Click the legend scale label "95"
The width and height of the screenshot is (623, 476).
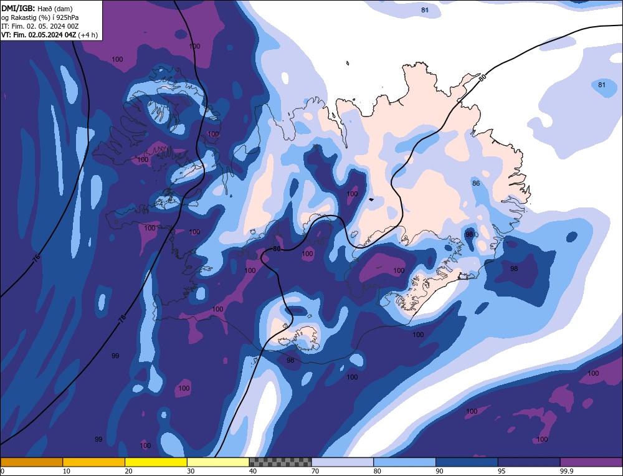click(502, 471)
